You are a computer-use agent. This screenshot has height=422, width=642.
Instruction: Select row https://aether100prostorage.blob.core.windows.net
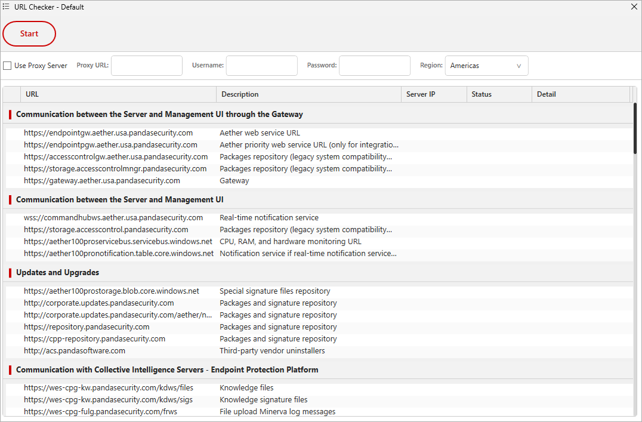(x=319, y=291)
